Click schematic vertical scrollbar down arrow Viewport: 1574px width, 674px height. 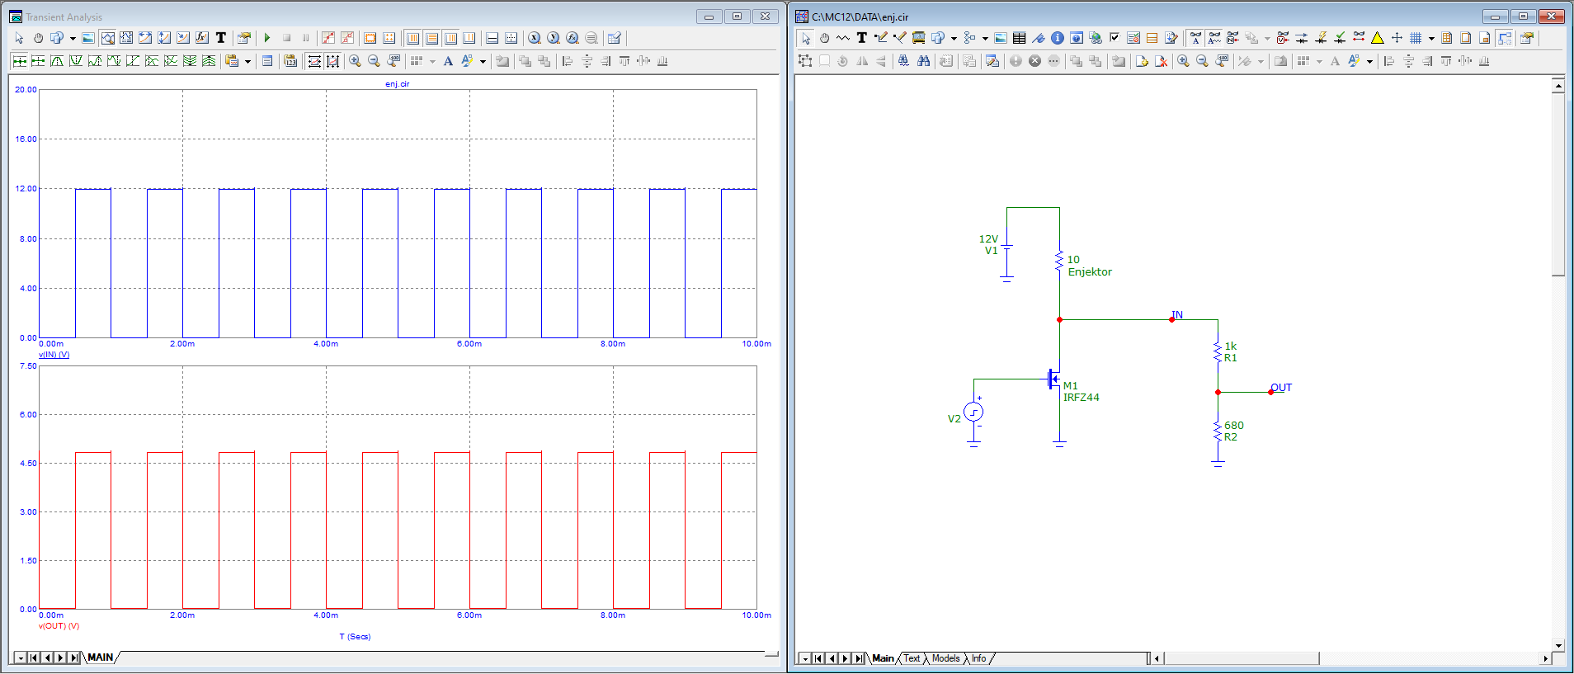click(1558, 646)
